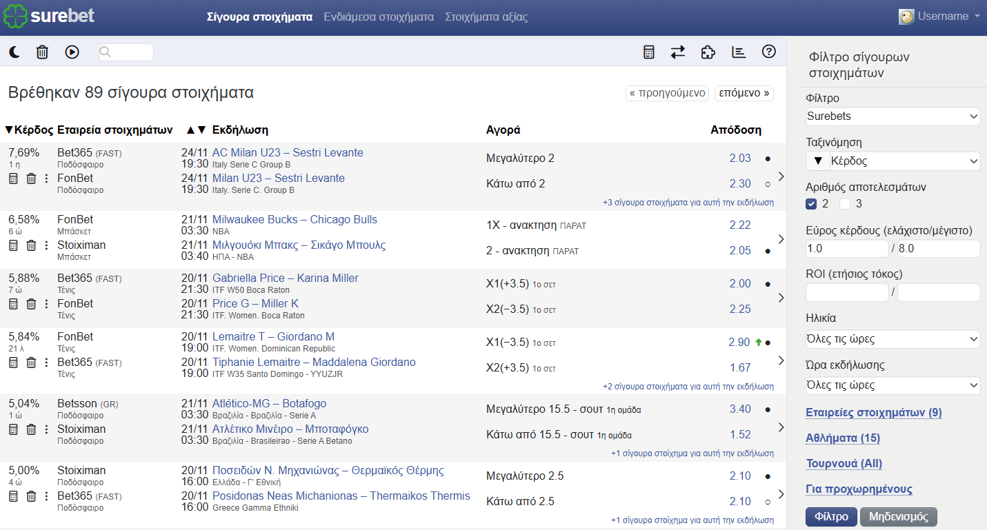Click the Username avatar image
This screenshot has height=530, width=987.
pos(906,17)
